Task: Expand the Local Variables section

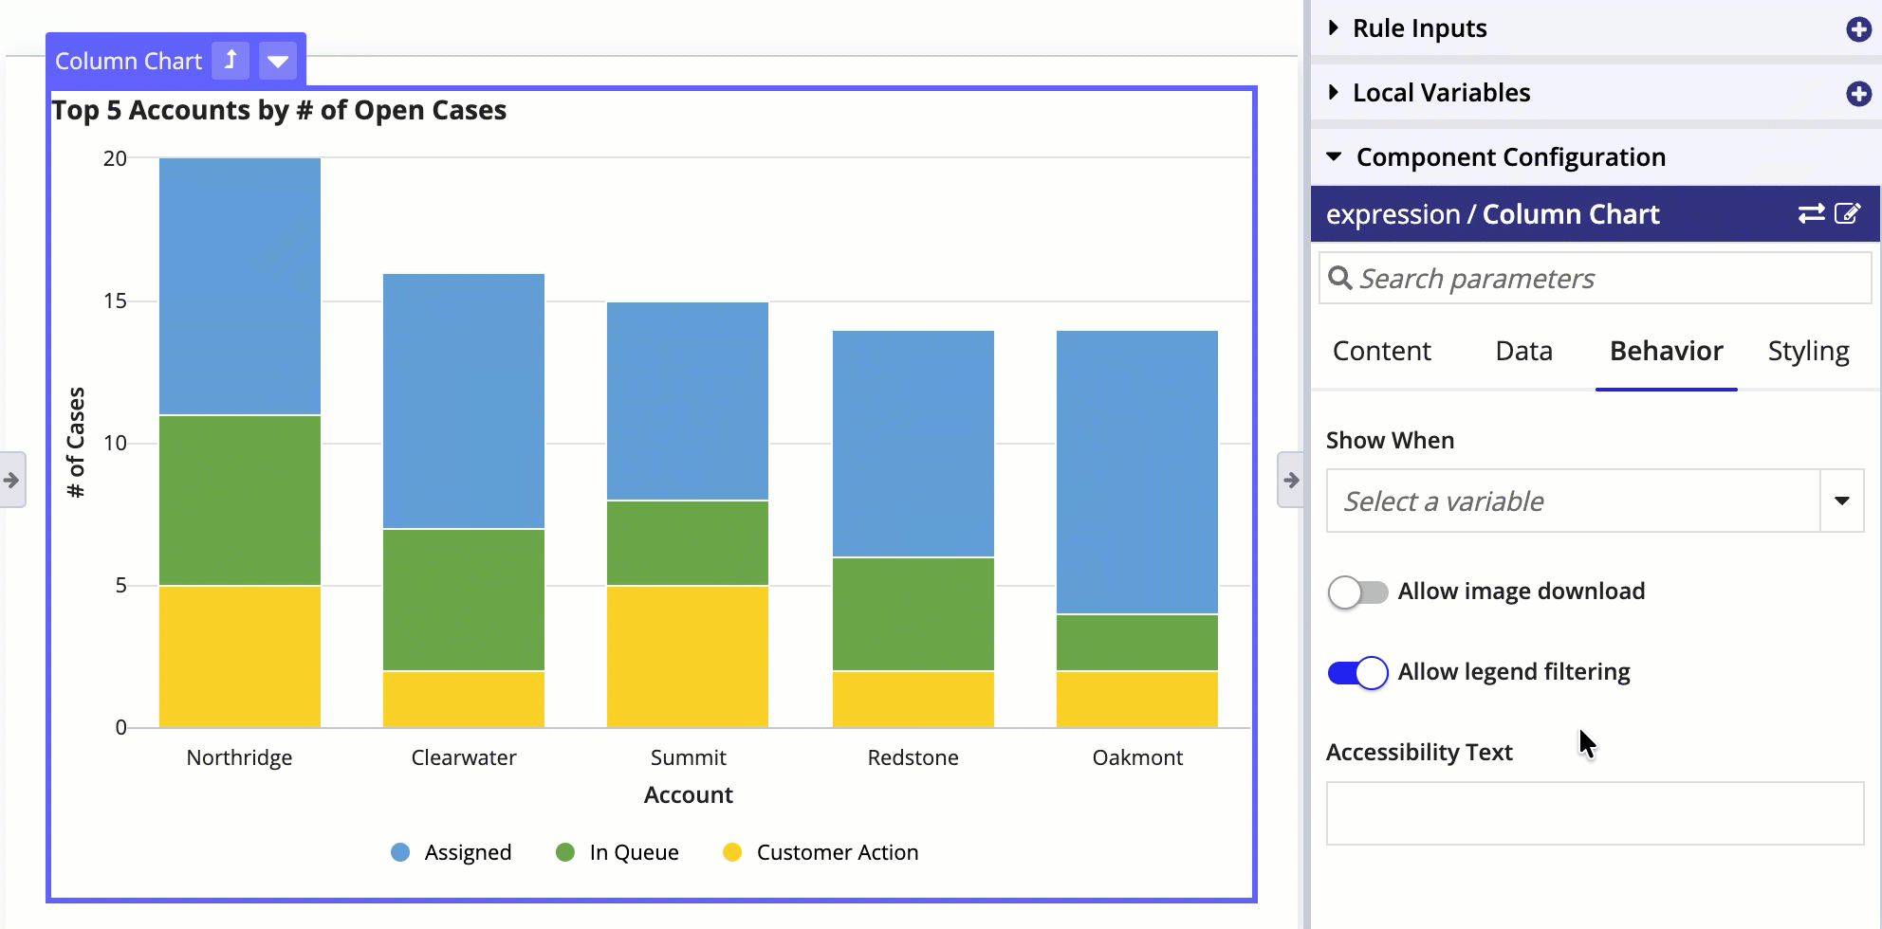Action: 1334,93
